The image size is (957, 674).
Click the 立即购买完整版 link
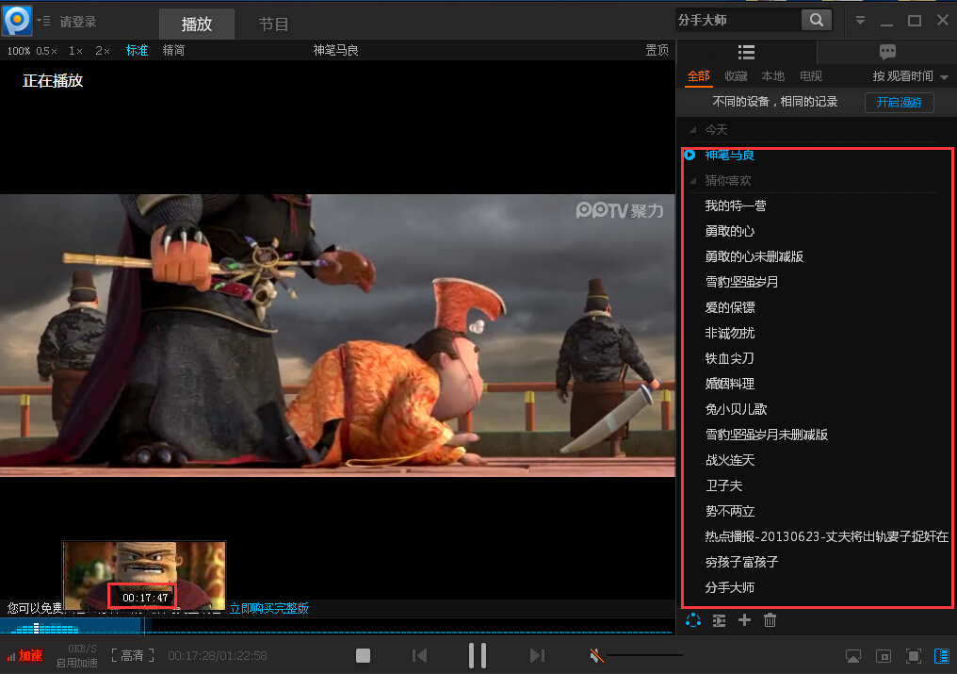(x=269, y=608)
